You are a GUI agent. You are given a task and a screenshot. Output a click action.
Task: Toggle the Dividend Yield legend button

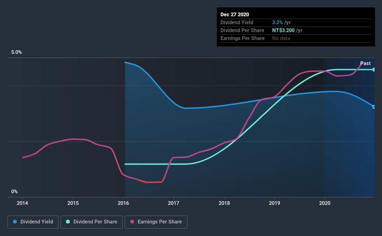[33, 222]
